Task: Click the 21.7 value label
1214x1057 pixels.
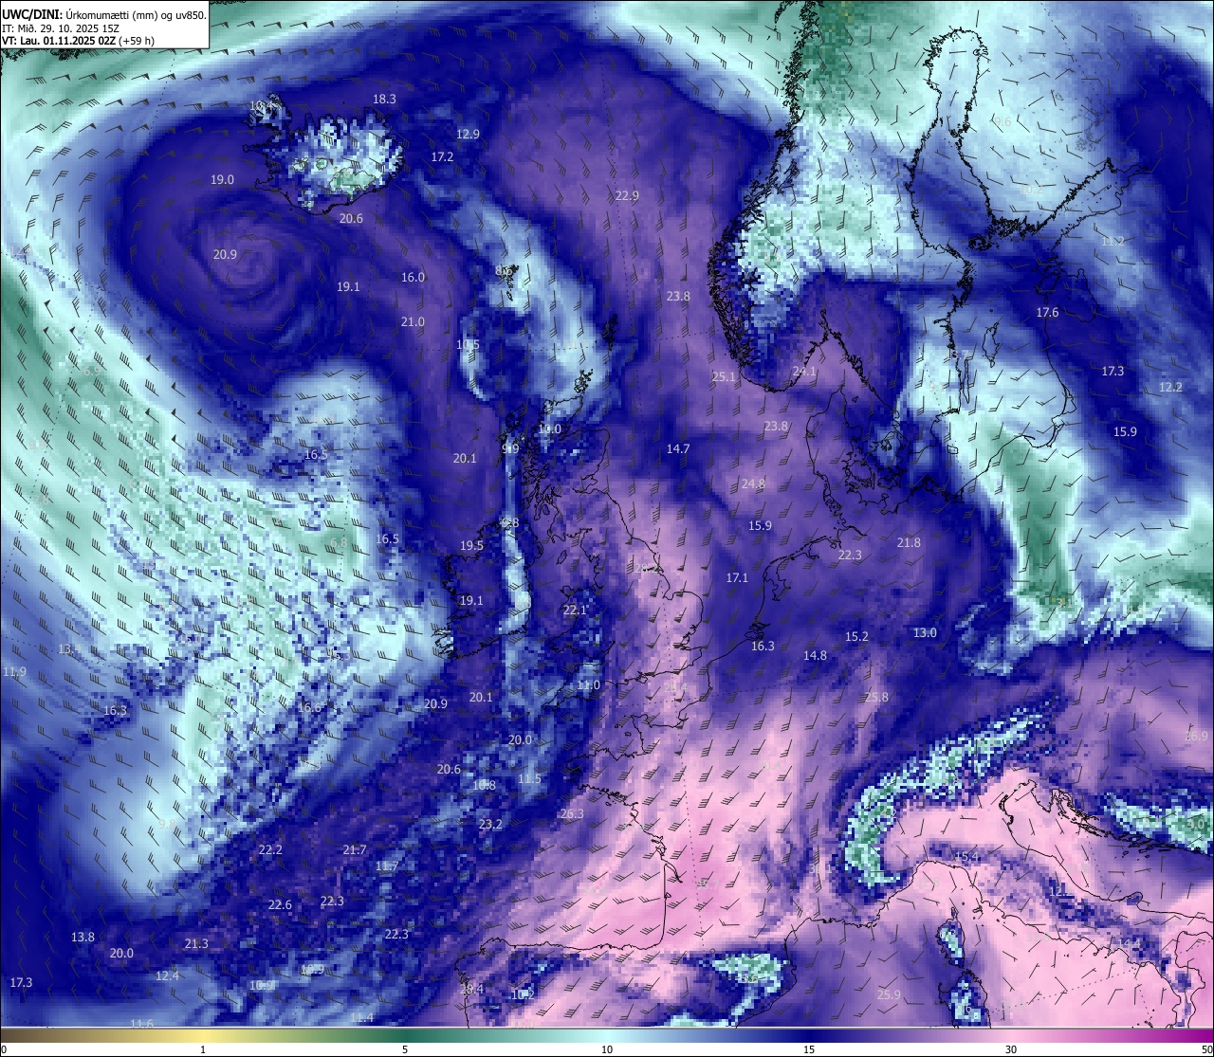Action: [x=354, y=850]
